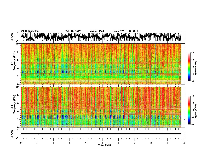The width and height of the screenshot is (207, 160).
Task: Click the ch.2 color bar PSD unit label
Action: pyautogui.click(x=196, y=111)
